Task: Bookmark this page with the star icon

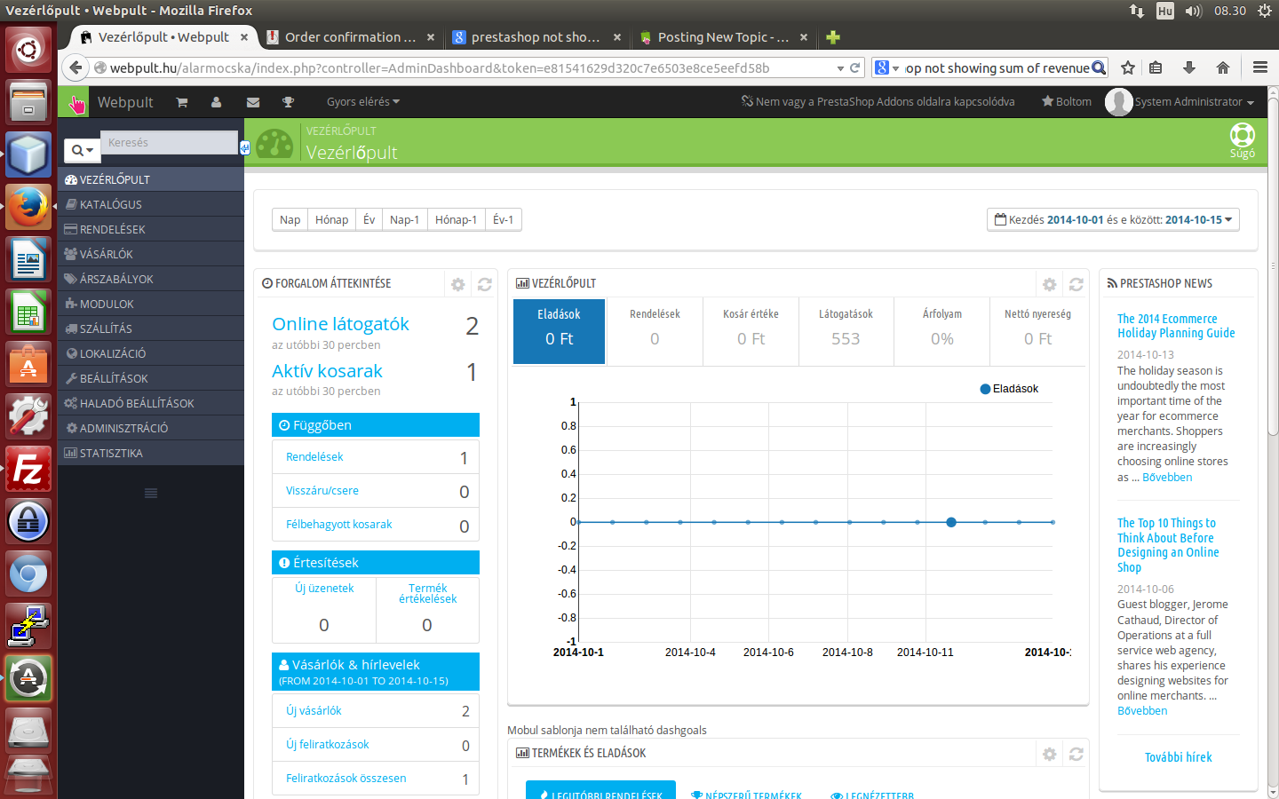Action: click(1128, 67)
